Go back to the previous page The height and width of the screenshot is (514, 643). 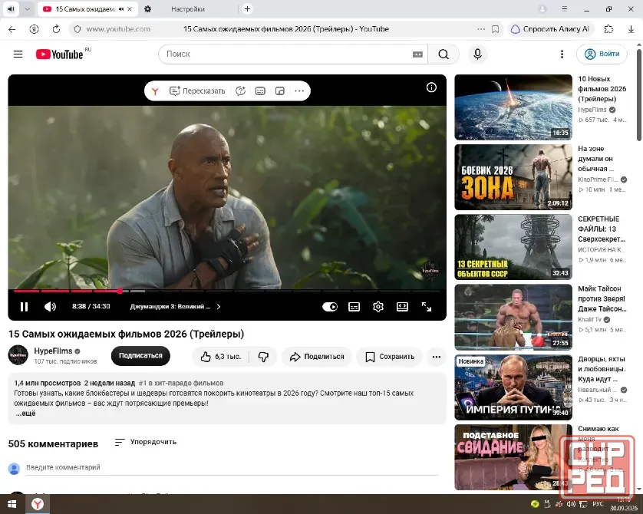pos(12,29)
